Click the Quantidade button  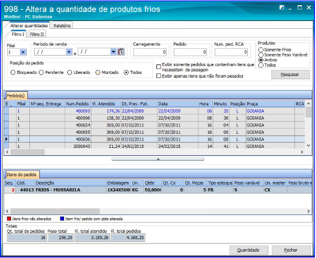pyautogui.click(x=248, y=250)
